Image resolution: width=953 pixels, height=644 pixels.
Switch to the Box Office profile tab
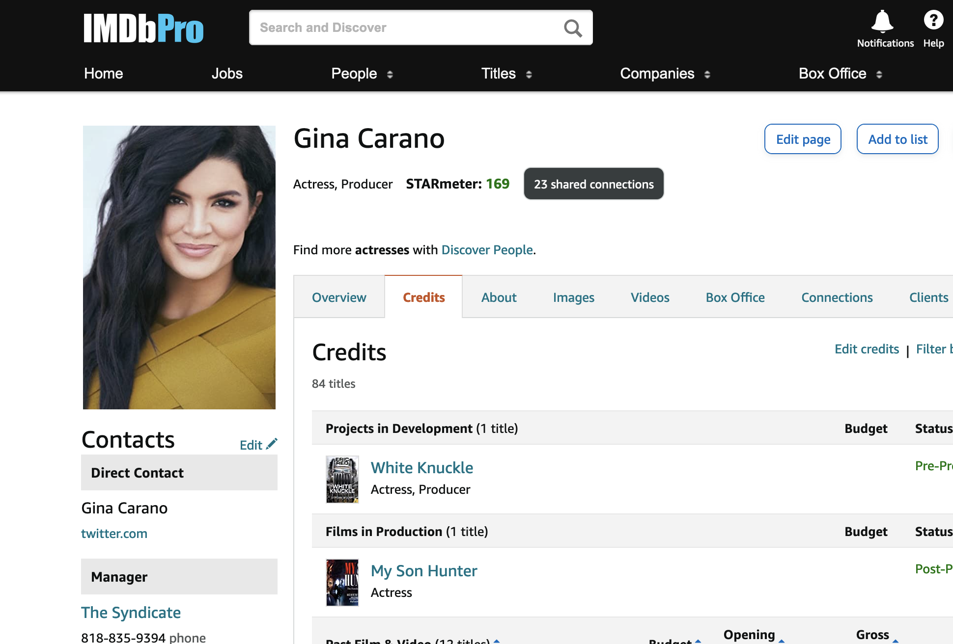[735, 297]
